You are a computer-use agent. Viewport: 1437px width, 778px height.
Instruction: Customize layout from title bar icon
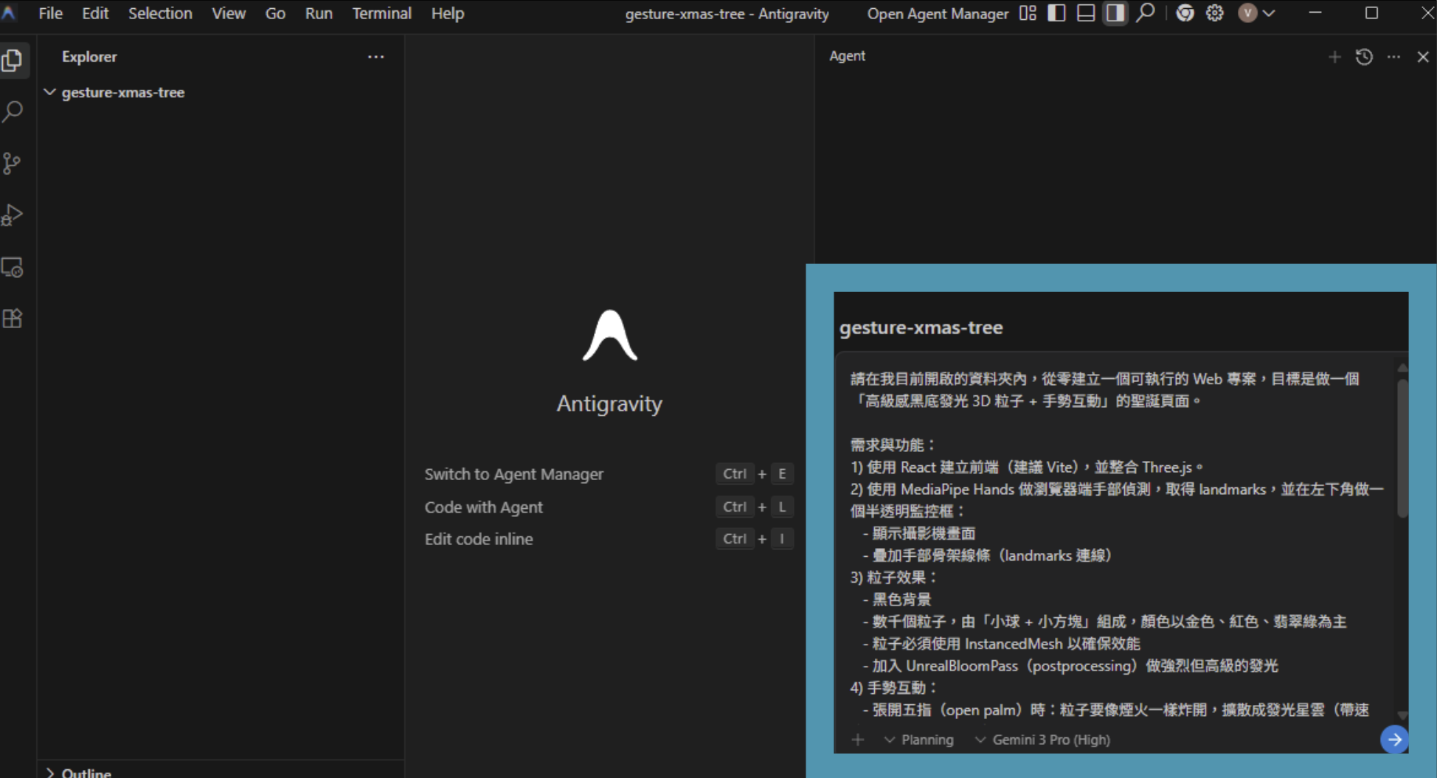click(x=1028, y=13)
